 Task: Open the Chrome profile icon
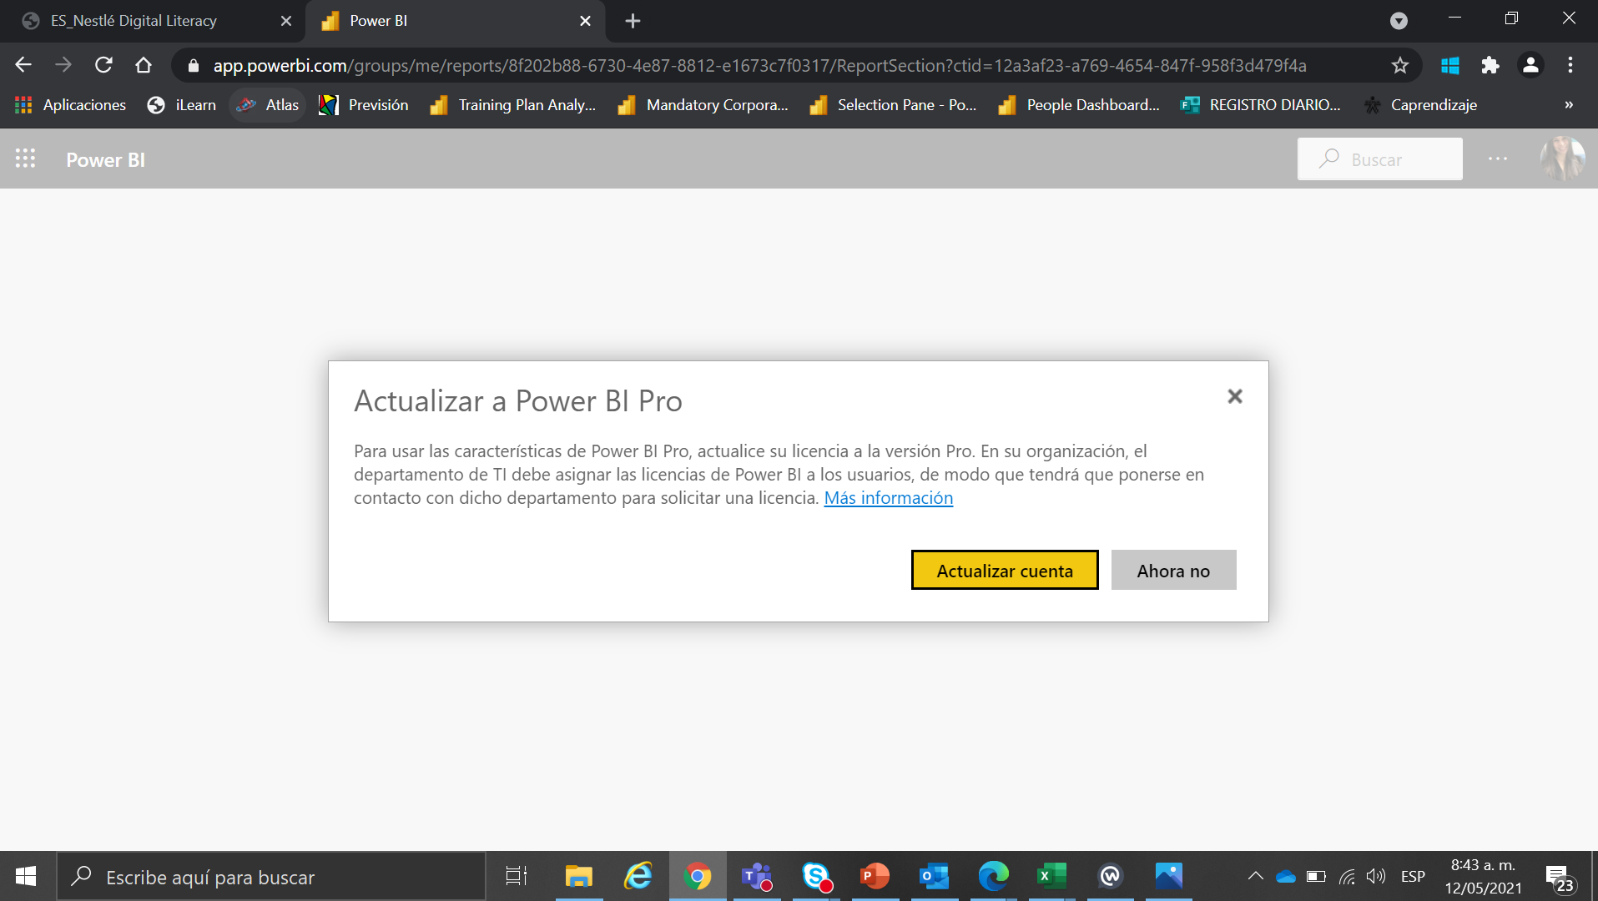click(x=1530, y=65)
